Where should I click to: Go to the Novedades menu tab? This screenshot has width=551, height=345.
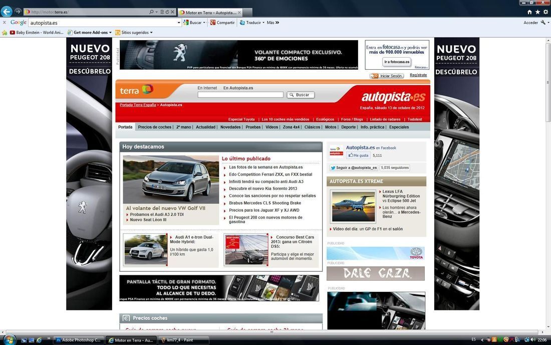click(230, 127)
